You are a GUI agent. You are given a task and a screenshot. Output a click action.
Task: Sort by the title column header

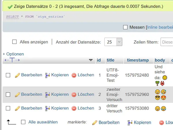pos(110,60)
